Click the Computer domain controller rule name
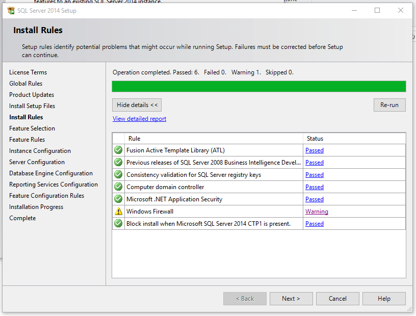Viewport: 416px width, 316px height. click(x=165, y=187)
